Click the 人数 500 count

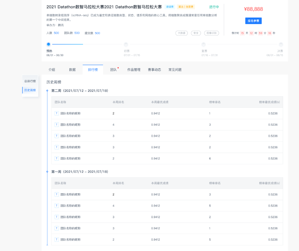click(53, 33)
